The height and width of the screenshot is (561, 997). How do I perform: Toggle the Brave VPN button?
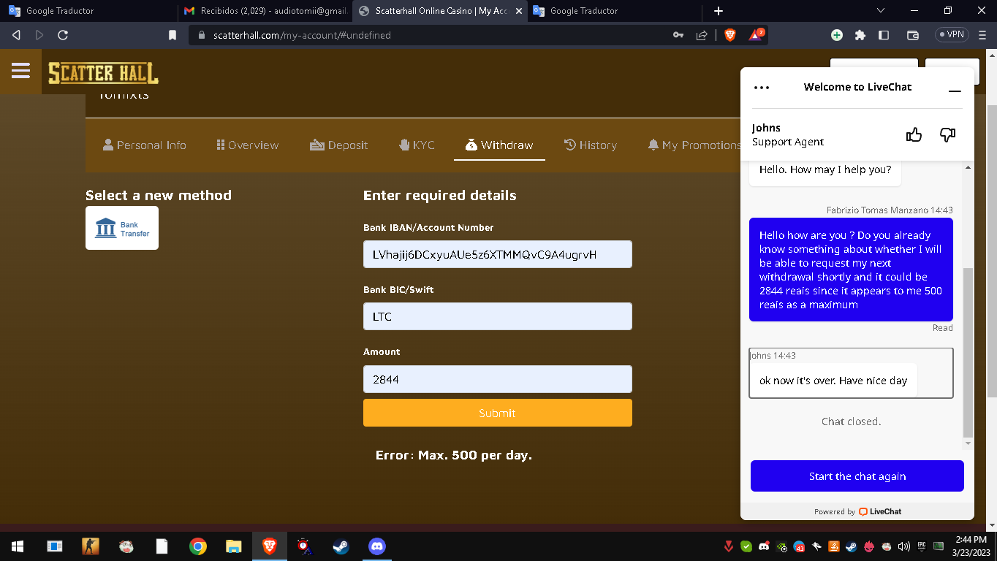pyautogui.click(x=951, y=35)
